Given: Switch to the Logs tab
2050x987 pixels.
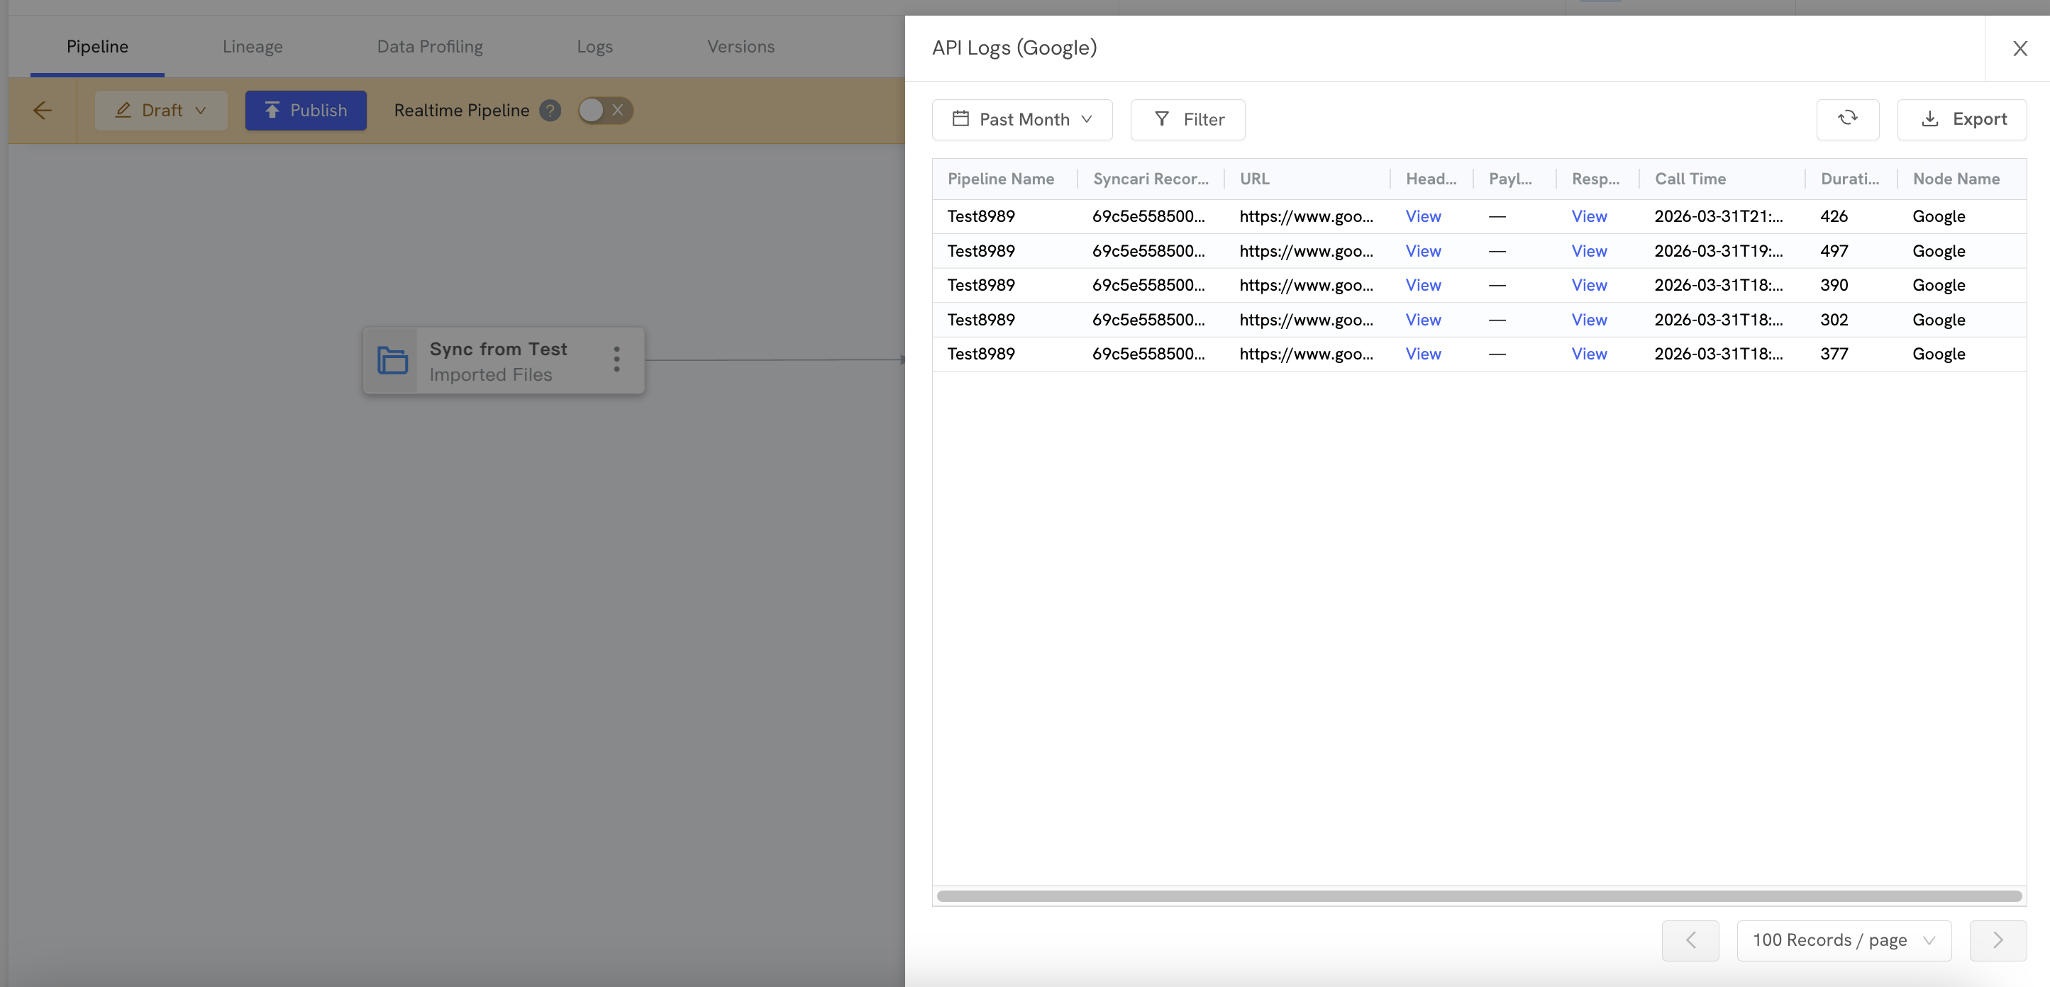Looking at the screenshot, I should pyautogui.click(x=594, y=47).
